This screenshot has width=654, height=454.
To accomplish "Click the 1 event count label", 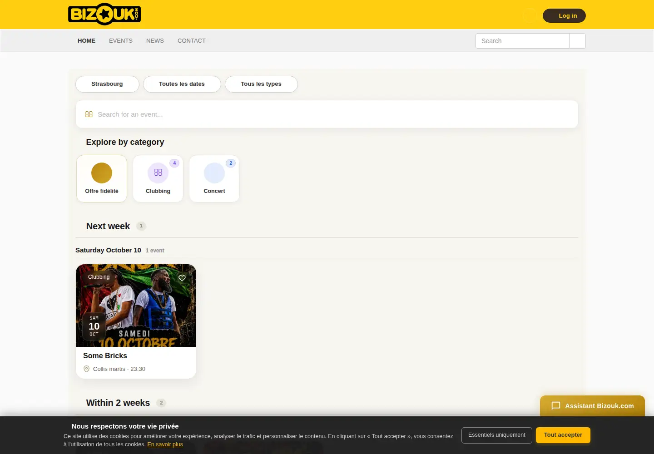I will pos(155,251).
